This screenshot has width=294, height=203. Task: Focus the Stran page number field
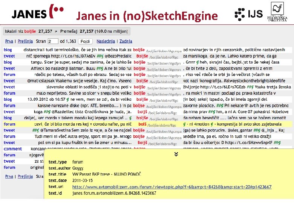53,41
